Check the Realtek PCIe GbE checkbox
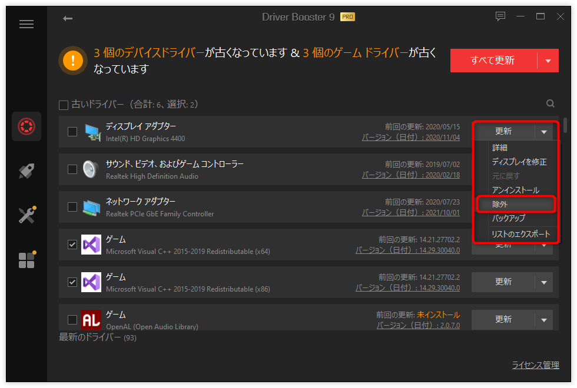577x388 pixels. pyautogui.click(x=72, y=207)
